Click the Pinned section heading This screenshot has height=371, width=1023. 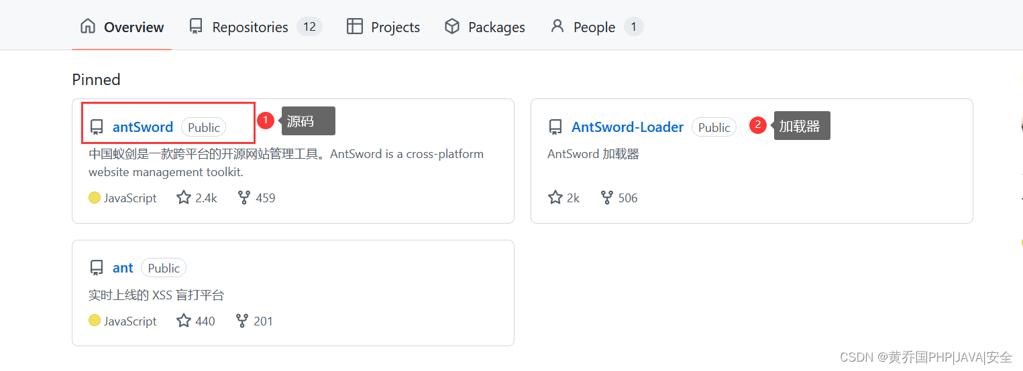coord(96,80)
